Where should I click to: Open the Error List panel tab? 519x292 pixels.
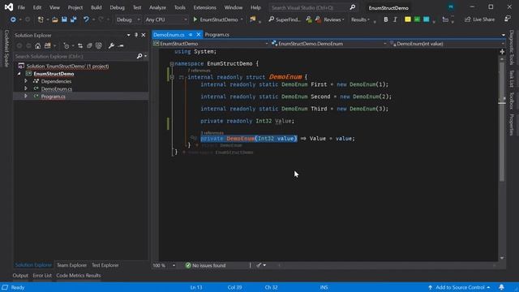point(42,276)
